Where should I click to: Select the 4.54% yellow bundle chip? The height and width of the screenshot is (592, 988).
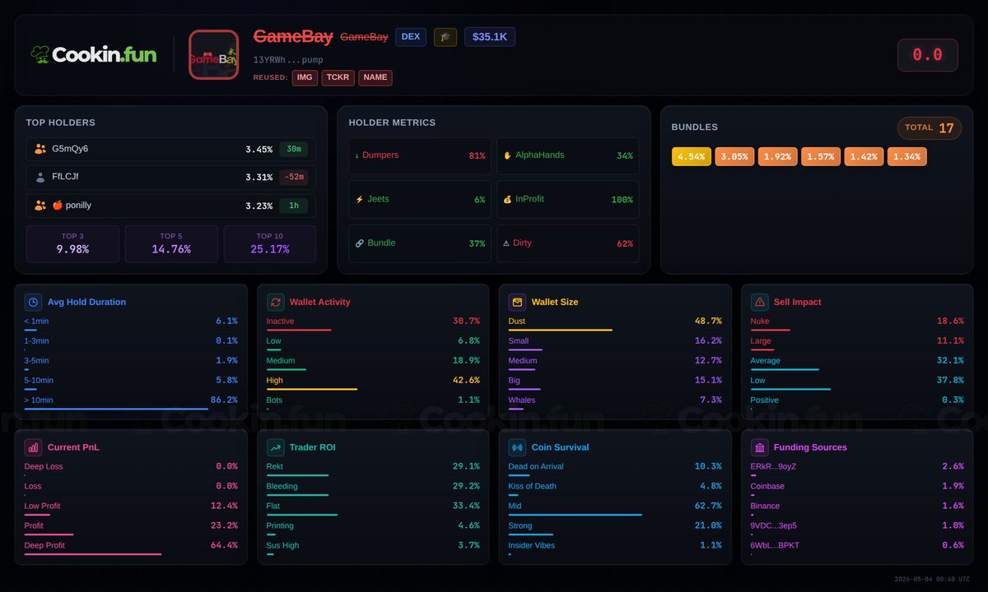point(692,156)
